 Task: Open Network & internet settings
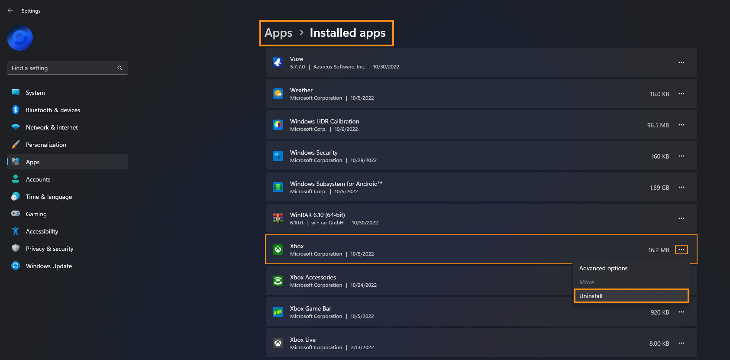click(x=67, y=127)
